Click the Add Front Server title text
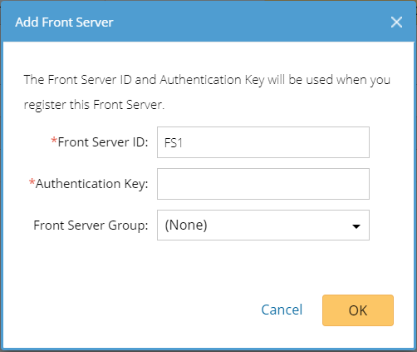Screen dimensions: 417x352 [x=64, y=22]
